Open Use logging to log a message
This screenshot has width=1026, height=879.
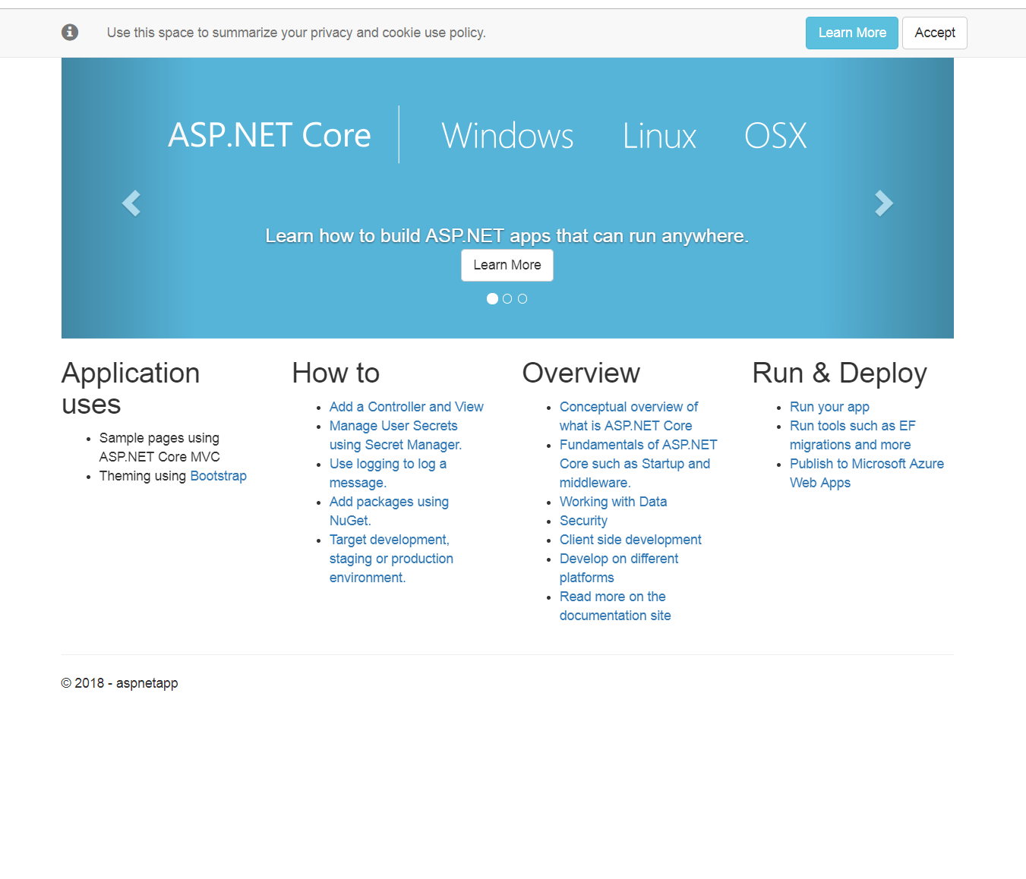388,474
